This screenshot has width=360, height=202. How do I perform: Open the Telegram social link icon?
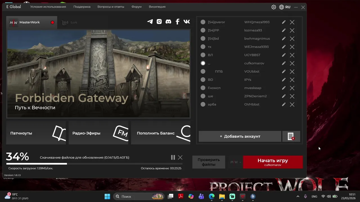click(150, 22)
